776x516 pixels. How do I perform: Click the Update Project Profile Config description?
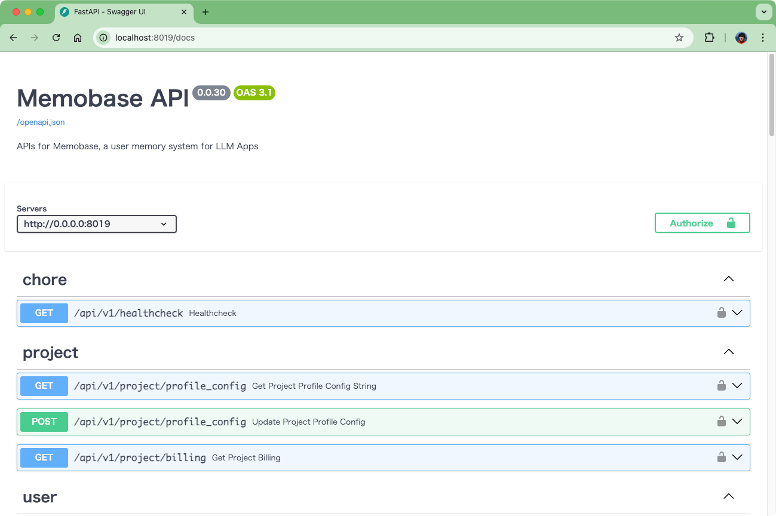point(308,422)
